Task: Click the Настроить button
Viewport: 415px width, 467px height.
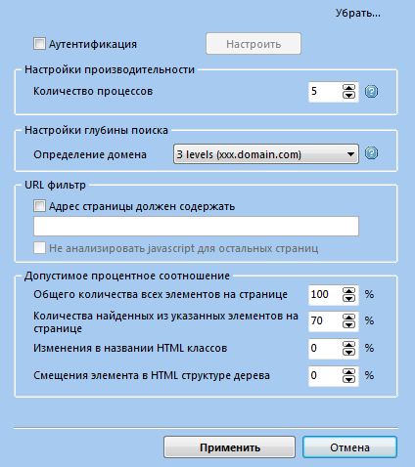Action: point(254,44)
